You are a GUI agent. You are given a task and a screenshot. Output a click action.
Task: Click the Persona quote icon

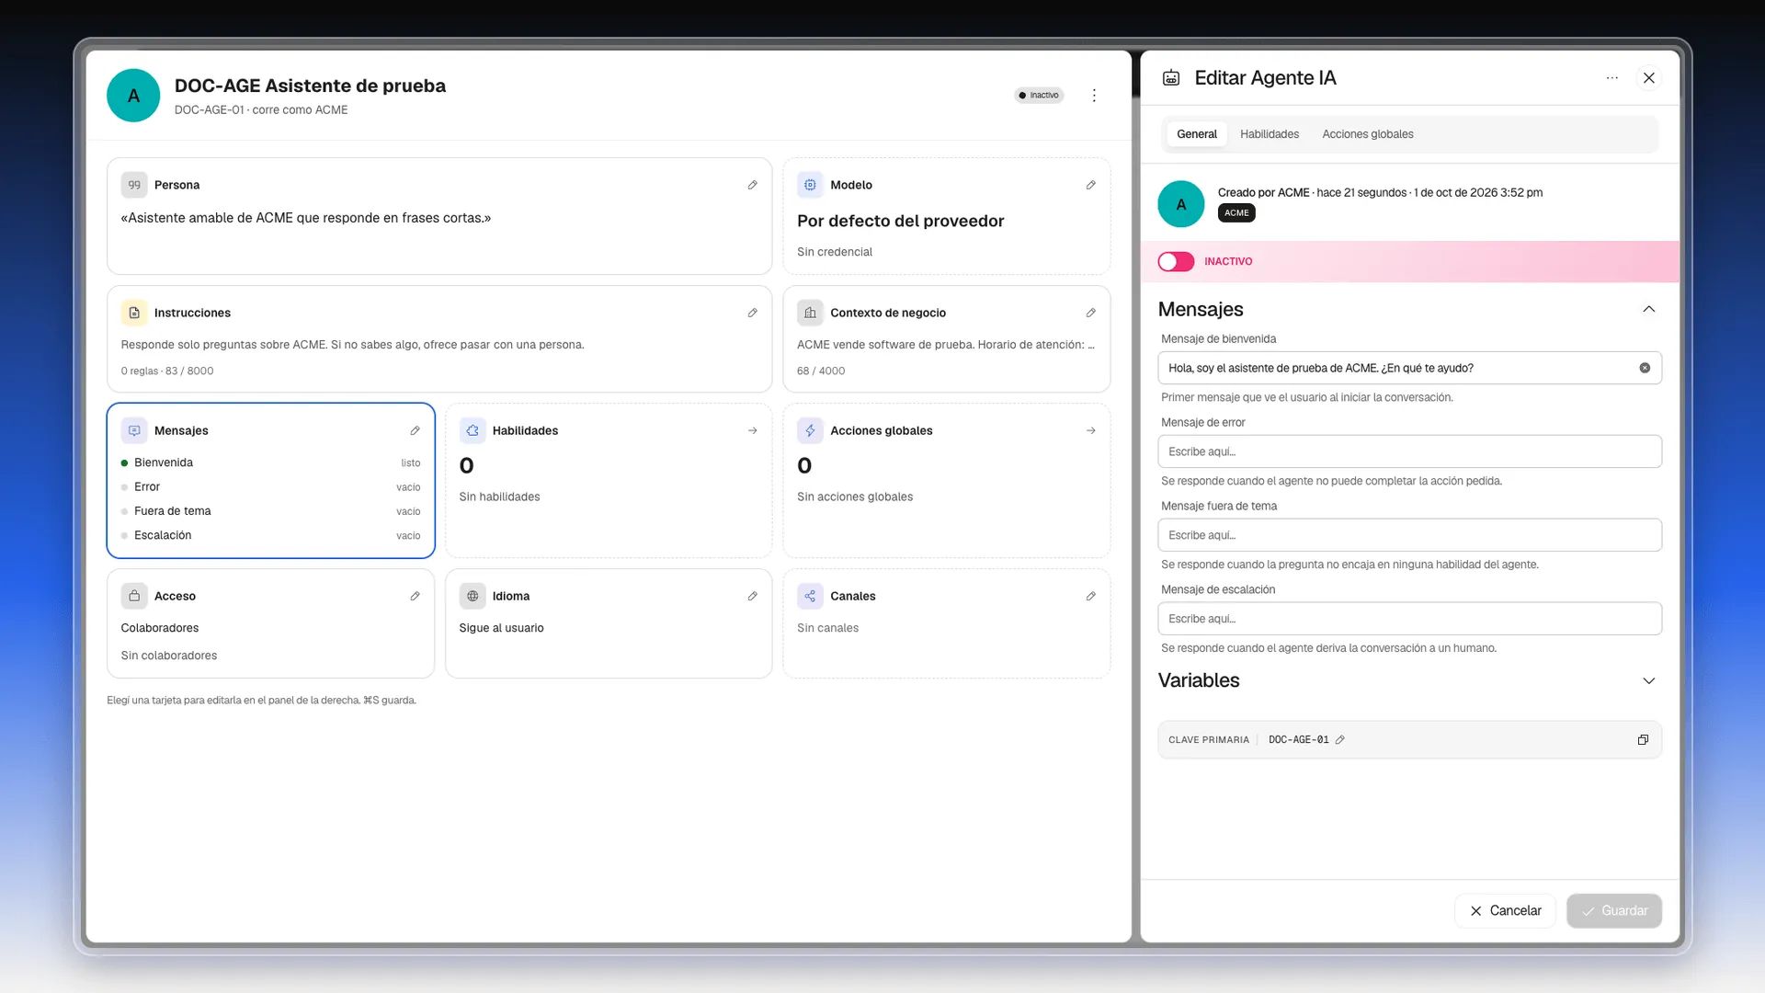(x=134, y=185)
